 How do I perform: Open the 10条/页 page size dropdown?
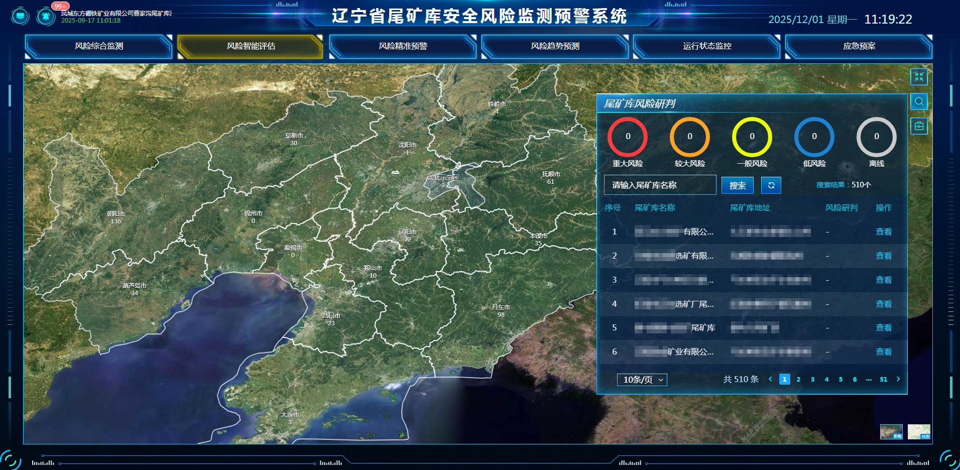tap(642, 380)
